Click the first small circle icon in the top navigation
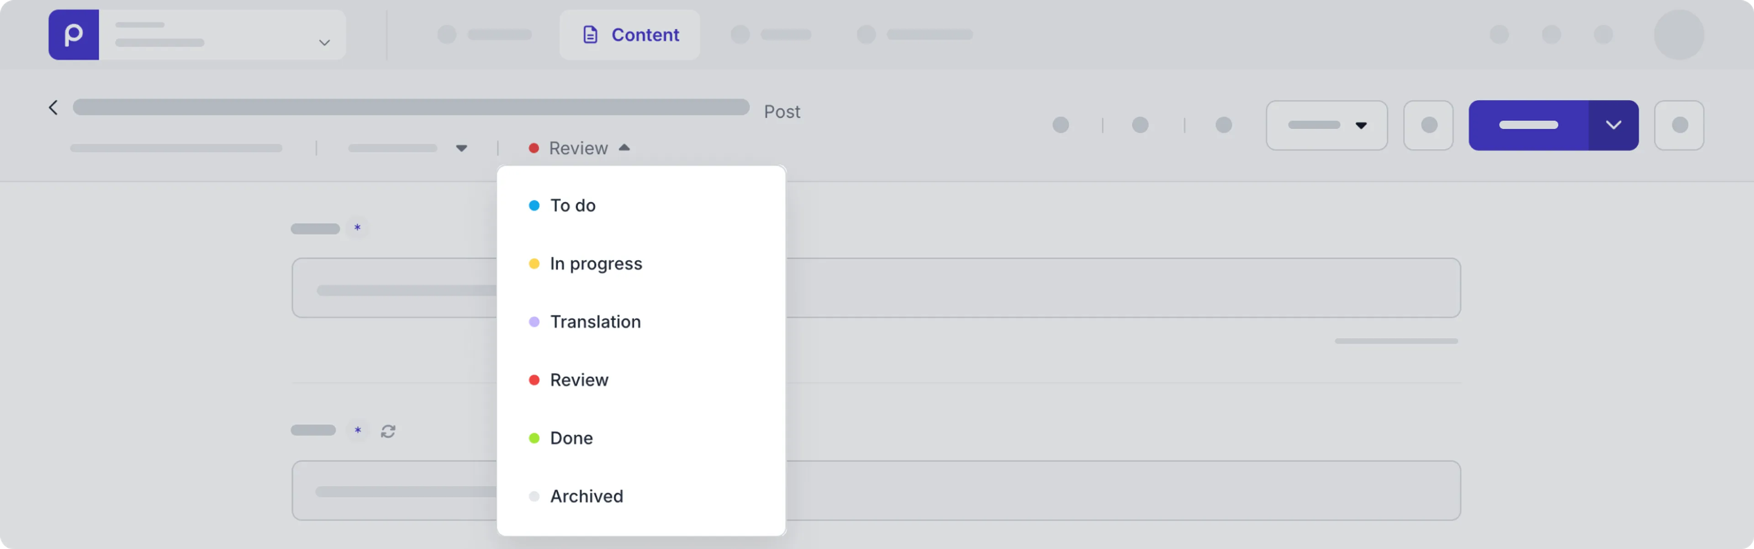This screenshot has height=549, width=1754. (x=447, y=35)
